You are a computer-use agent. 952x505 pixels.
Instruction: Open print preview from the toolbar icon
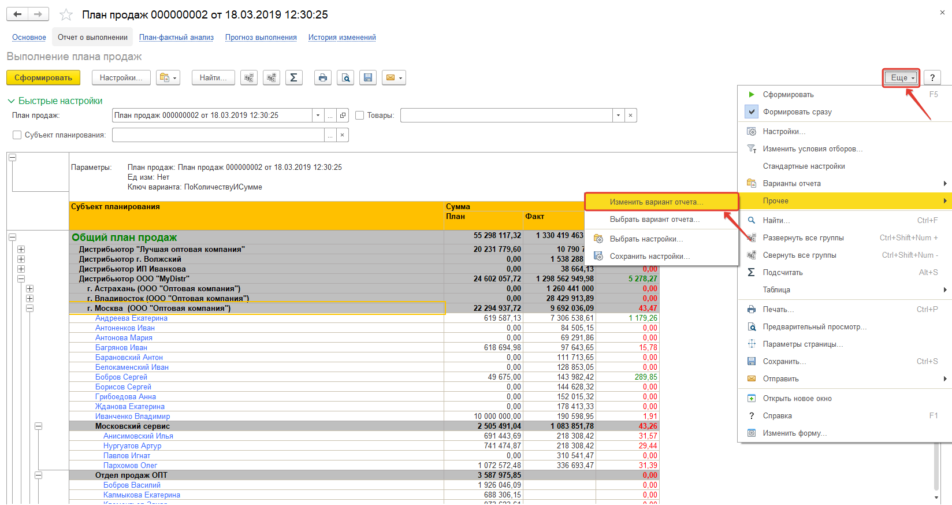[x=345, y=77]
